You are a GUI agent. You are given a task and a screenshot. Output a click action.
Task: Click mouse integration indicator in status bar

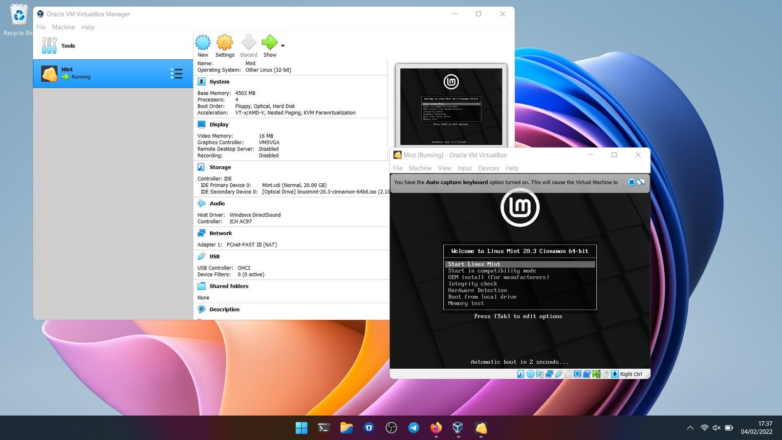606,374
